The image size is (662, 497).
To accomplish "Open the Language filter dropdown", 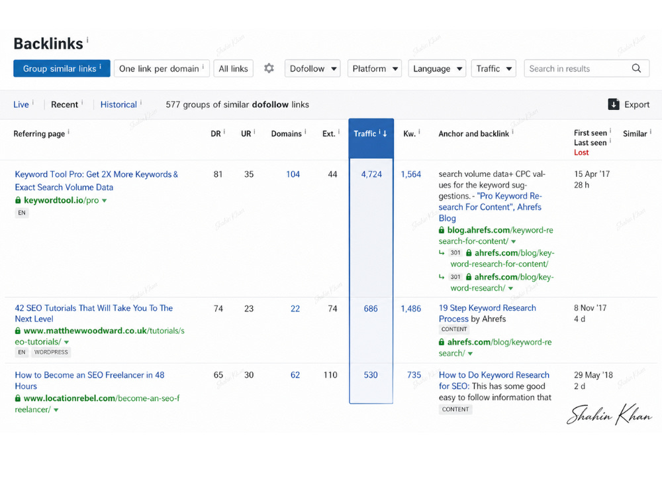I will pyautogui.click(x=437, y=68).
